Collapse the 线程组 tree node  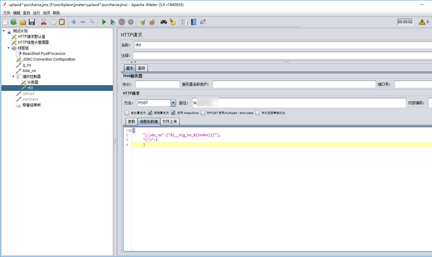tap(8, 48)
